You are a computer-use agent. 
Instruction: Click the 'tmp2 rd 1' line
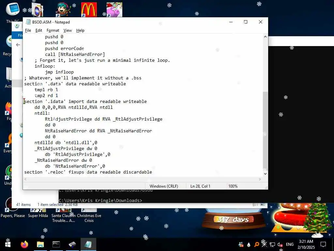tap(46, 95)
